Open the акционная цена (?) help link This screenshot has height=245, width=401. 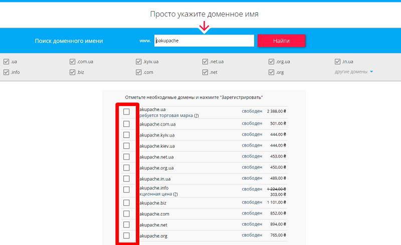(x=175, y=194)
